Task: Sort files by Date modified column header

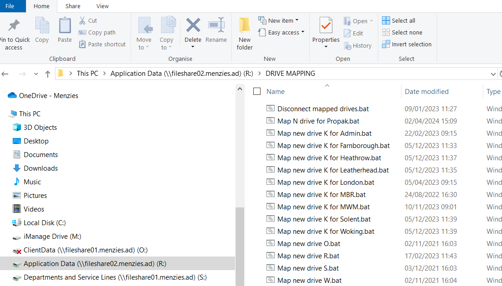Action: 427,91
